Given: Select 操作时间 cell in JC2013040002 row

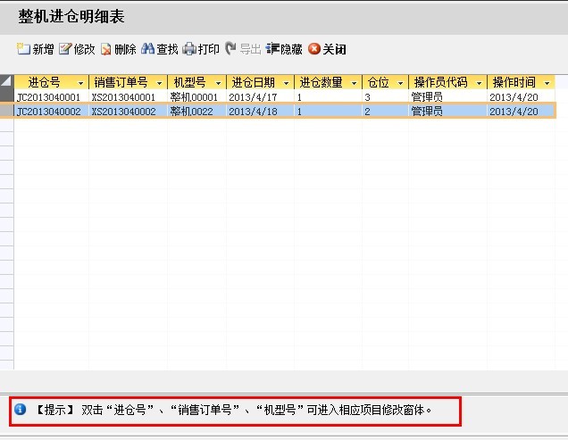Looking at the screenshot, I should coord(521,112).
